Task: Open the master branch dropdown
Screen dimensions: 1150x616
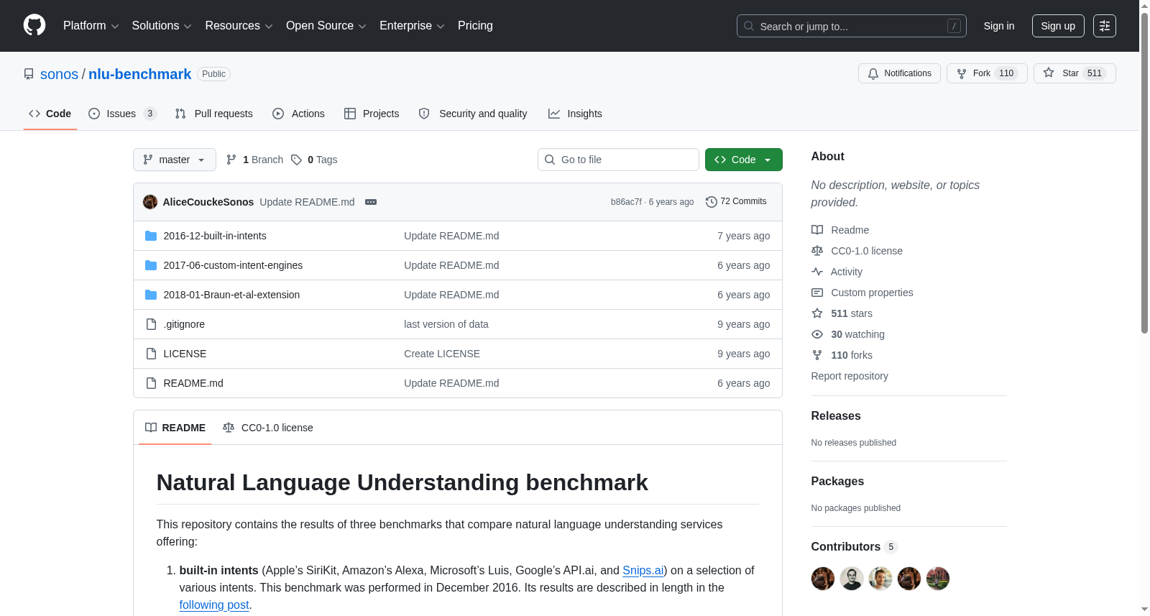Action: [x=175, y=160]
